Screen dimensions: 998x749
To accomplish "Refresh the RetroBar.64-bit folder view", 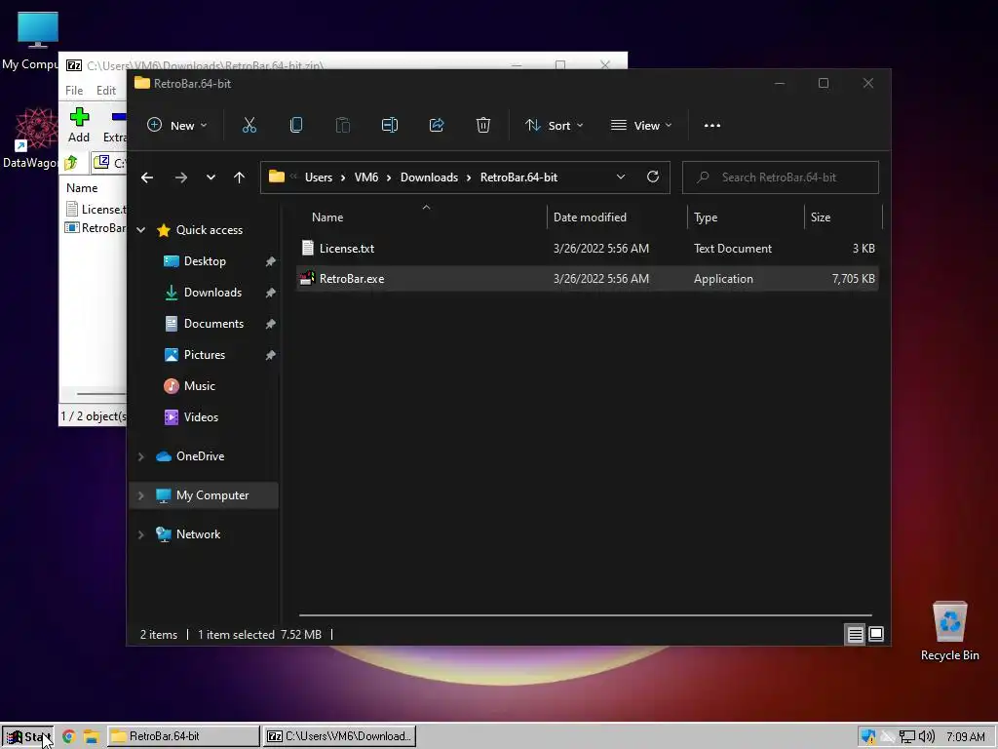I will 652,177.
